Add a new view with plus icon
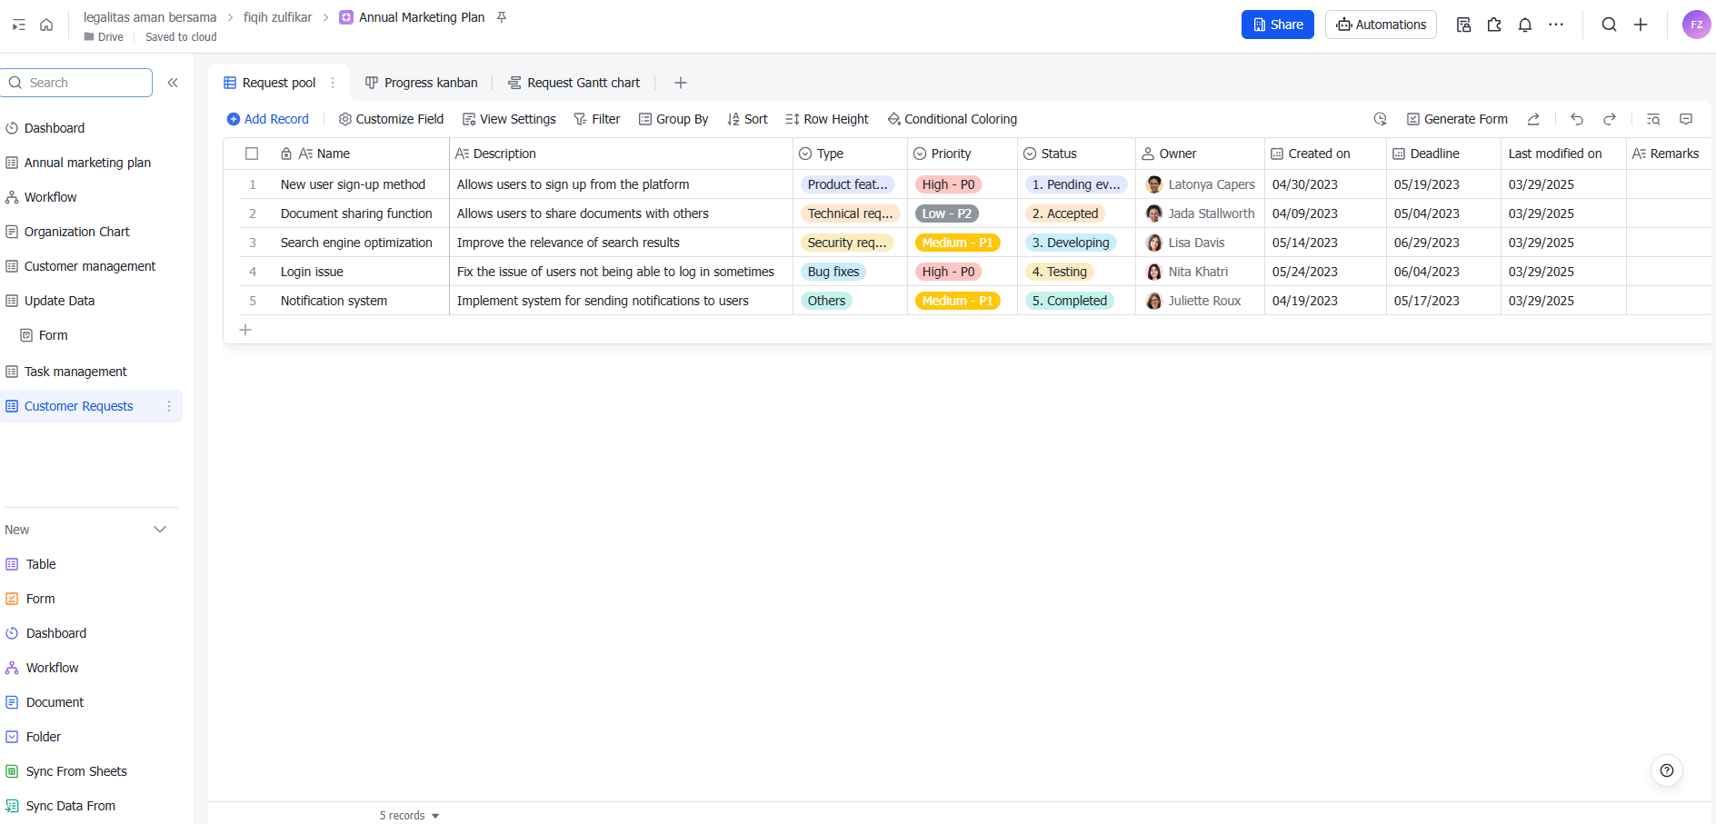The width and height of the screenshot is (1716, 824). pyautogui.click(x=680, y=83)
